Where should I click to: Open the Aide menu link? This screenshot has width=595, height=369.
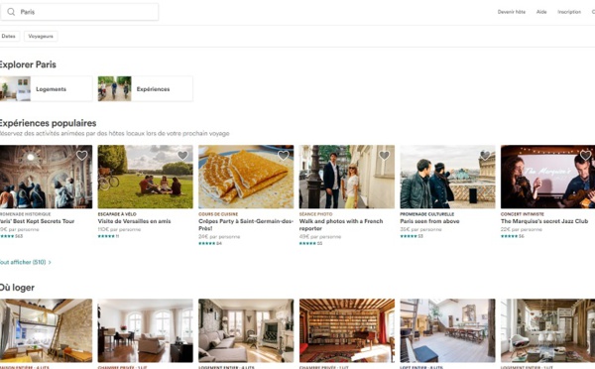pyautogui.click(x=541, y=12)
